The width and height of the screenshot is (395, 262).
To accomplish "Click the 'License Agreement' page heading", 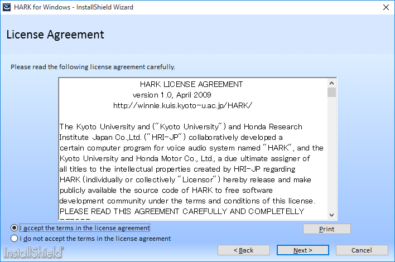I will (55, 35).
